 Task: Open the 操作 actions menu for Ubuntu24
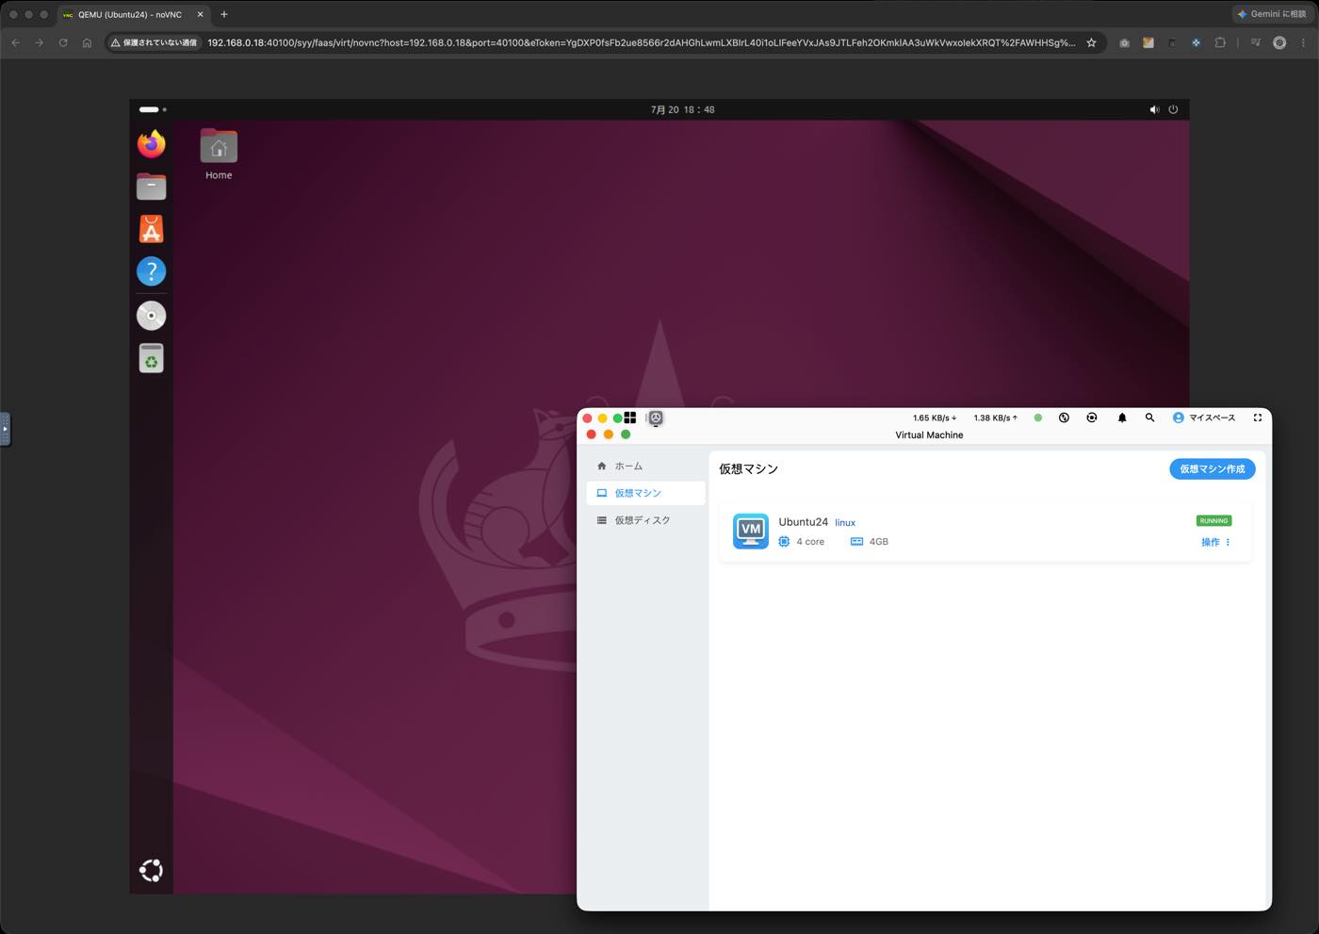click(x=1215, y=542)
